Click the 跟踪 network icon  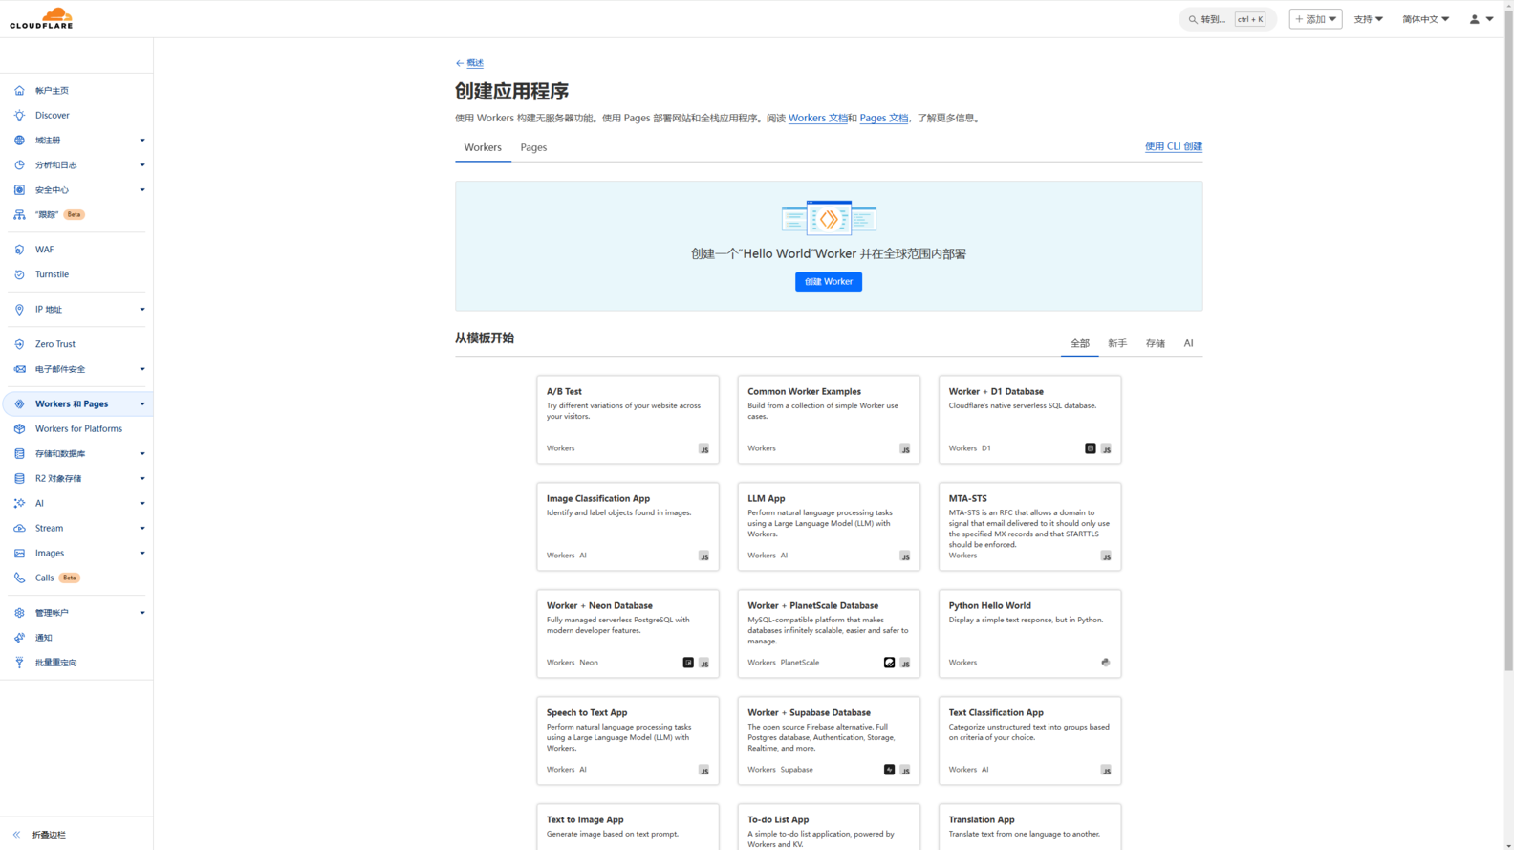19,214
